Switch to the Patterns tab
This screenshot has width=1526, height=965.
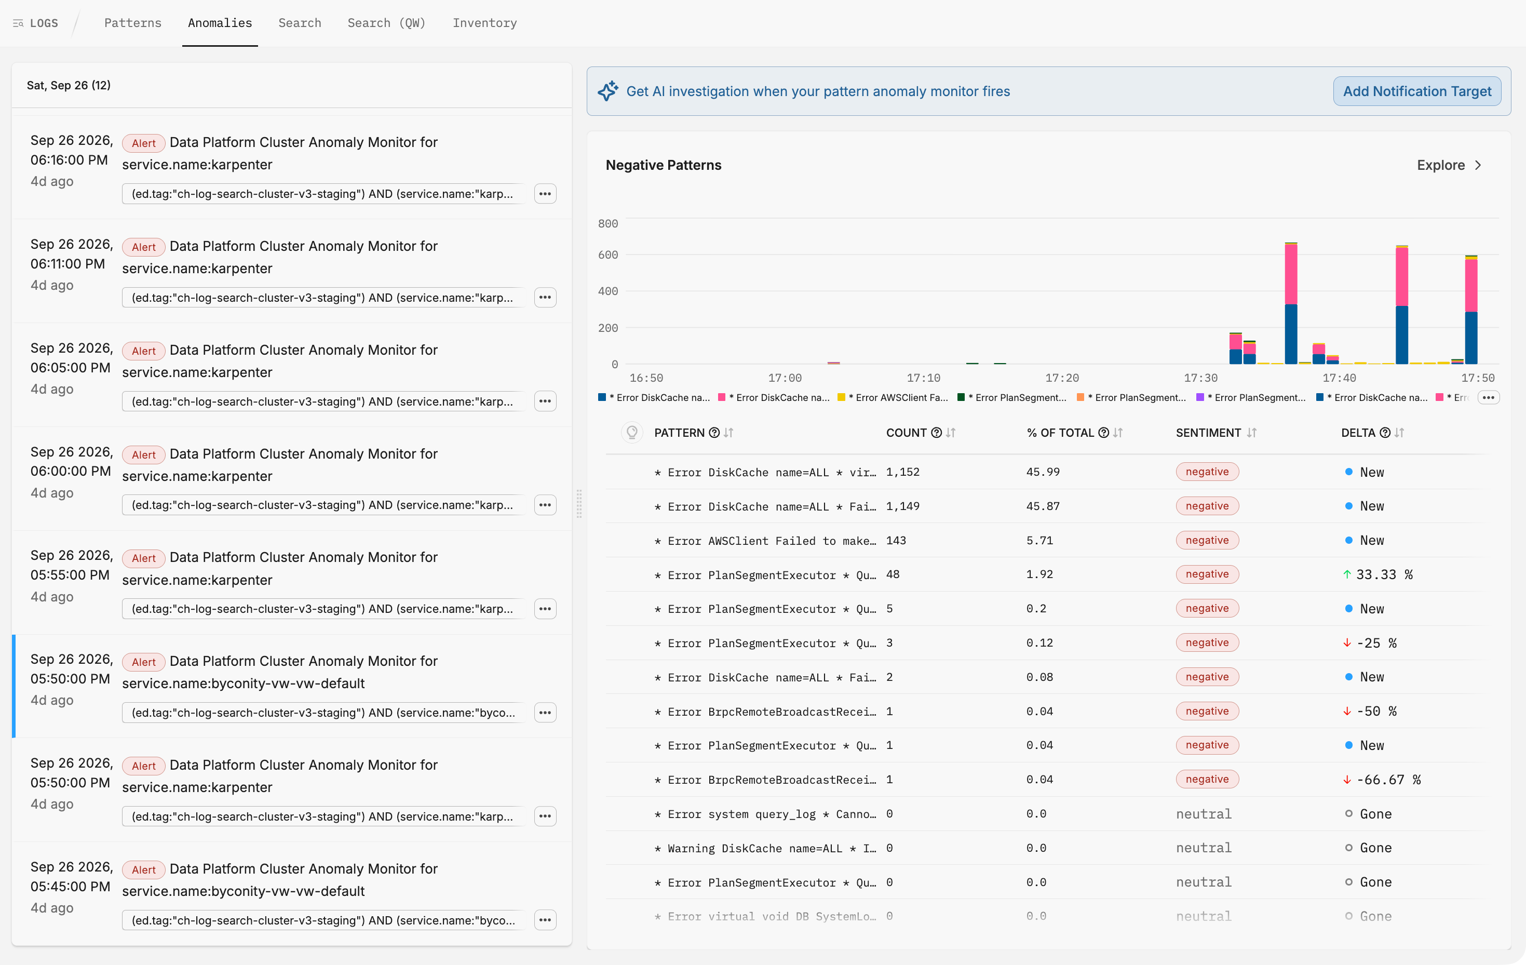point(132,23)
